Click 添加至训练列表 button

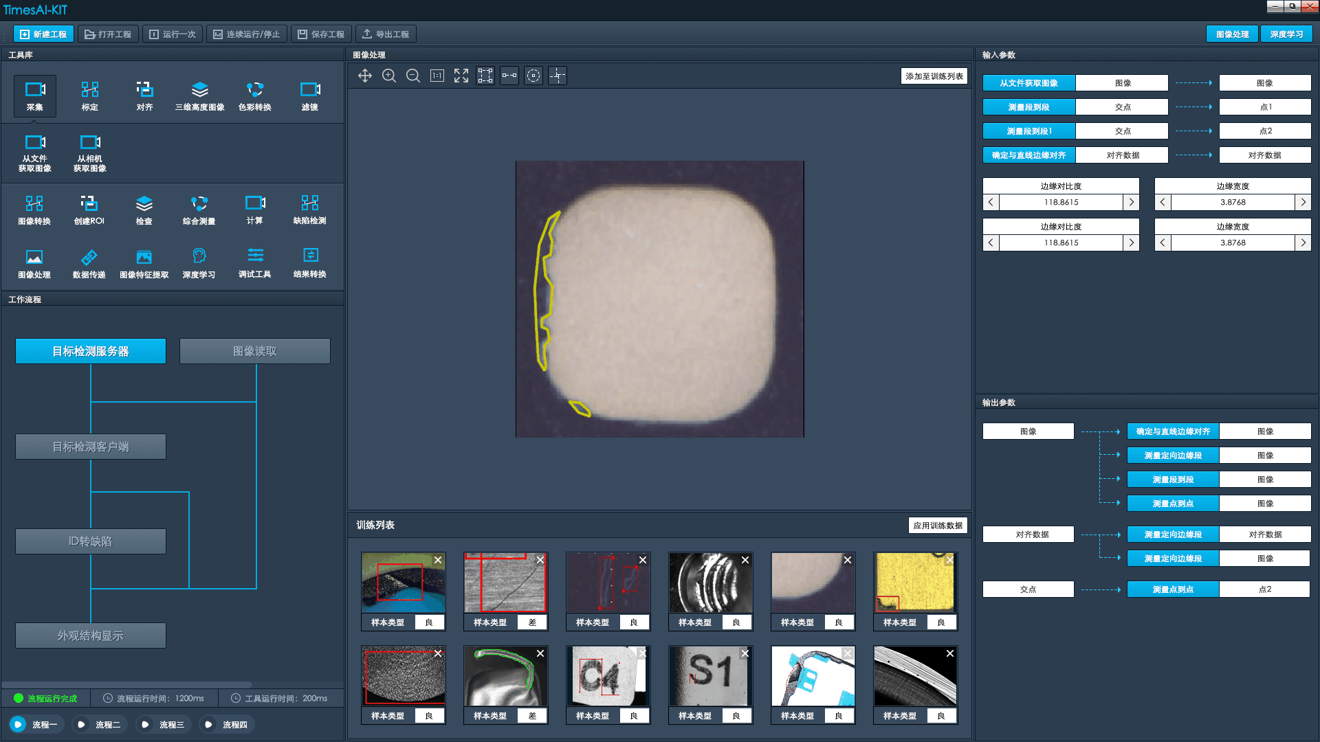tap(934, 76)
